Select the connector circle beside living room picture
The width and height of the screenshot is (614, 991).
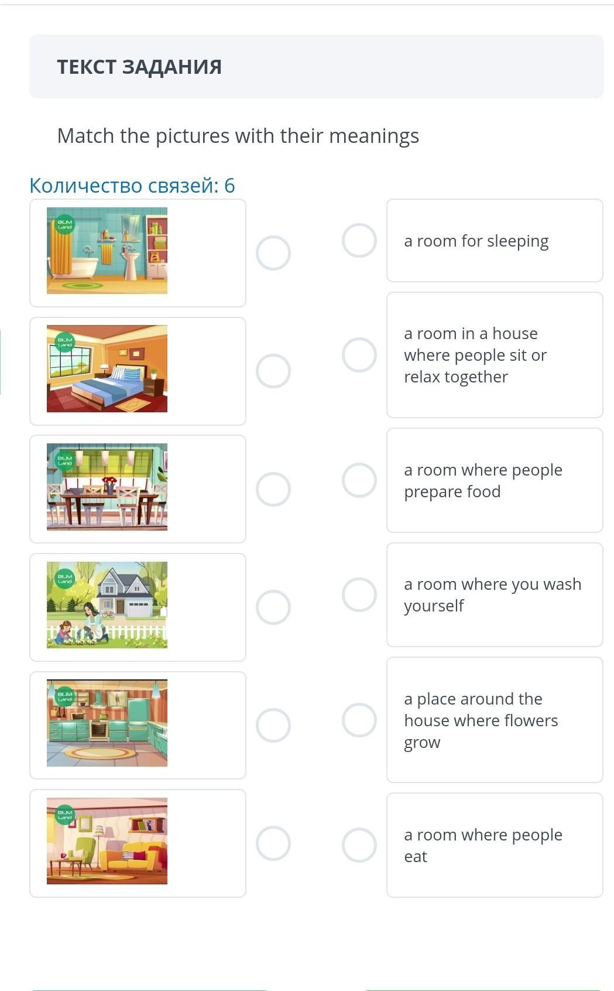273,843
